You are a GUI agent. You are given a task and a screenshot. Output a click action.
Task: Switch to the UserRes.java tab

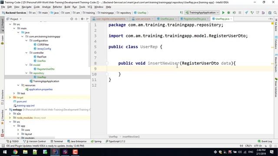(167, 19)
